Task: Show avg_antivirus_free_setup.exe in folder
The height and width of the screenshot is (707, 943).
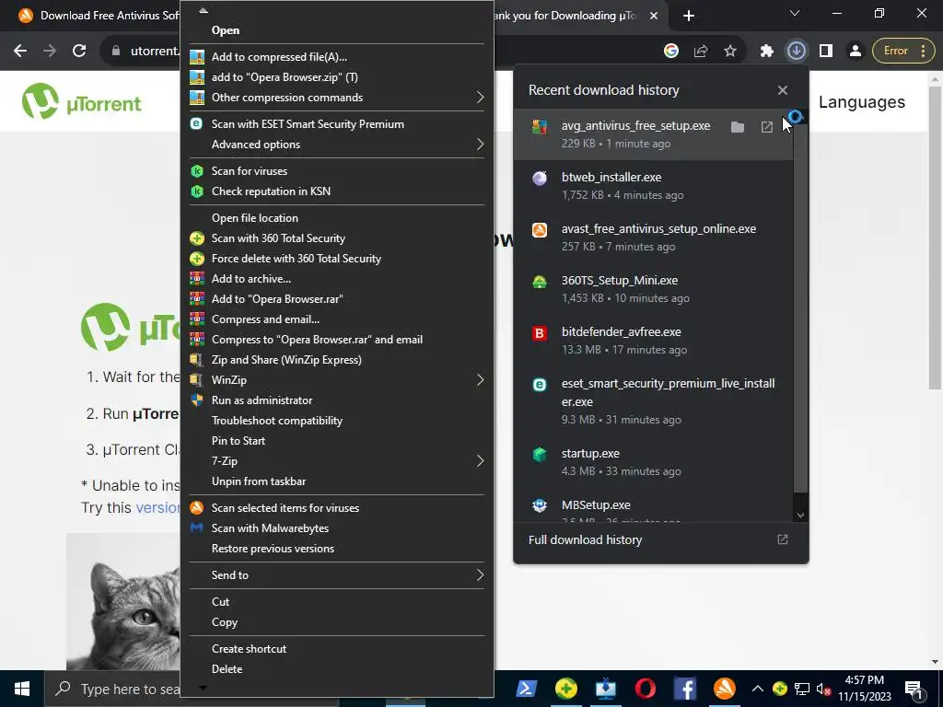Action: [738, 127]
